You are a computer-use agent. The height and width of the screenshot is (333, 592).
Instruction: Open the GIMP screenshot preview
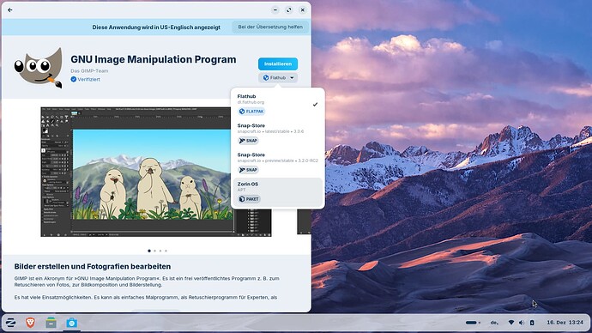tap(156, 172)
